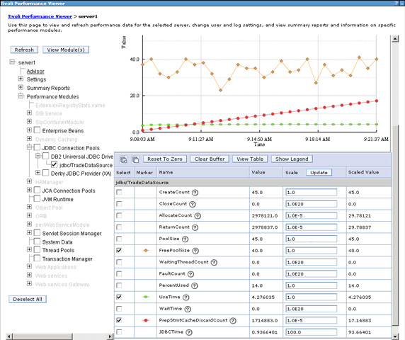Click the CreateCount scale input field

312,192
